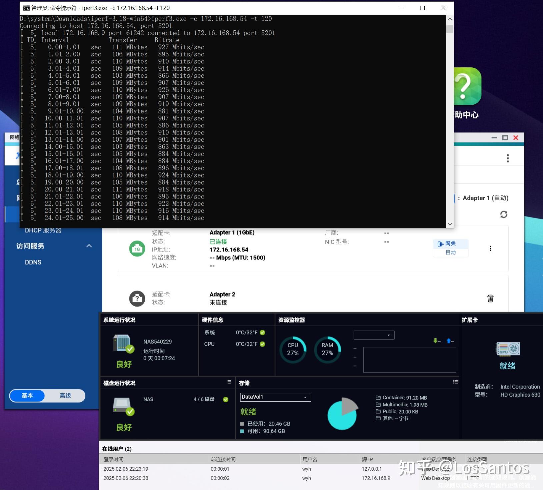
Task: Click the NAS disk health drive icon
Action: click(124, 406)
